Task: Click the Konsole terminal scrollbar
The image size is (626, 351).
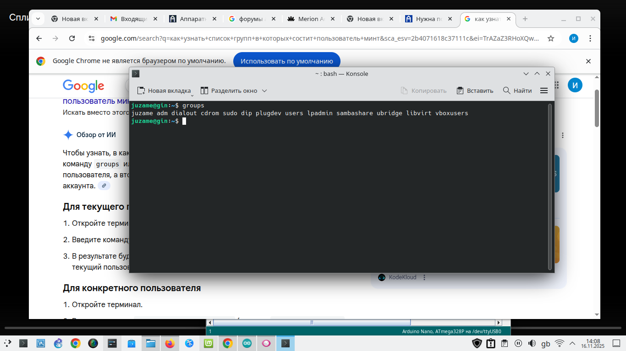Action: coord(550,186)
